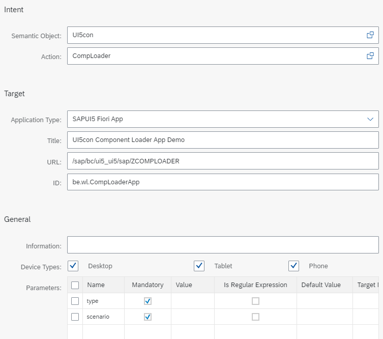The image size is (383, 339).
Task: Toggle Mandatory checkbox for type parameter
Action: click(x=148, y=301)
